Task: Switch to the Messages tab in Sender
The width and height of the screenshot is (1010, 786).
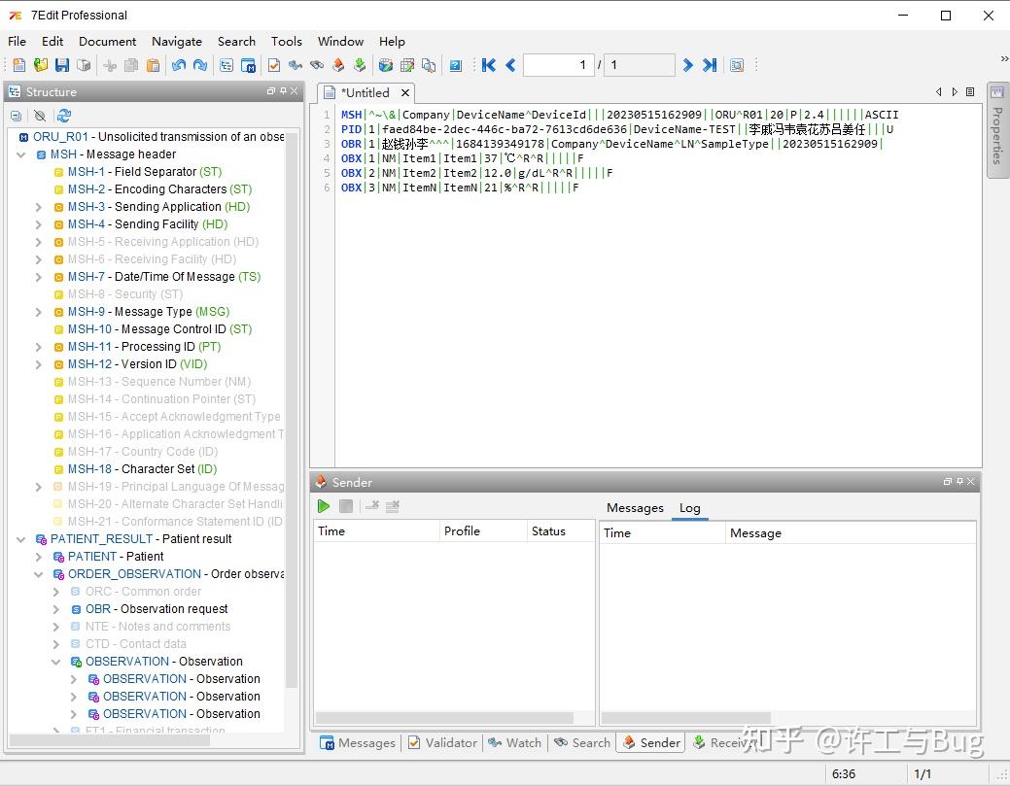Action: pyautogui.click(x=635, y=508)
